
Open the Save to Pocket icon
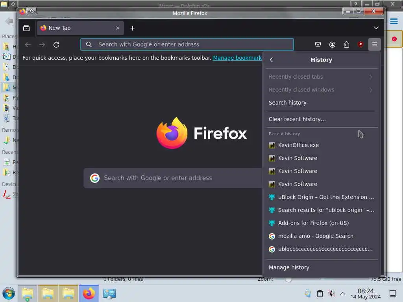click(318, 44)
